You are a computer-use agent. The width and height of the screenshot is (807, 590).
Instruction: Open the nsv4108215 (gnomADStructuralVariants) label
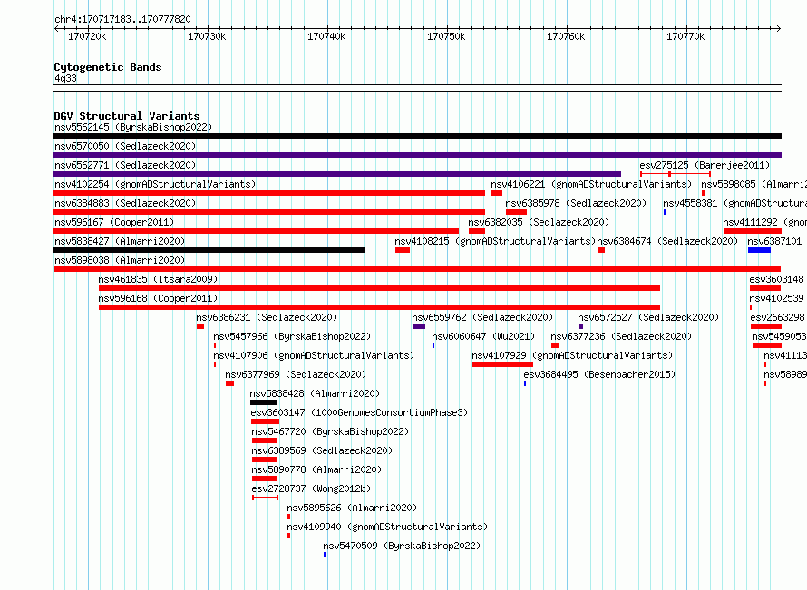click(x=495, y=241)
